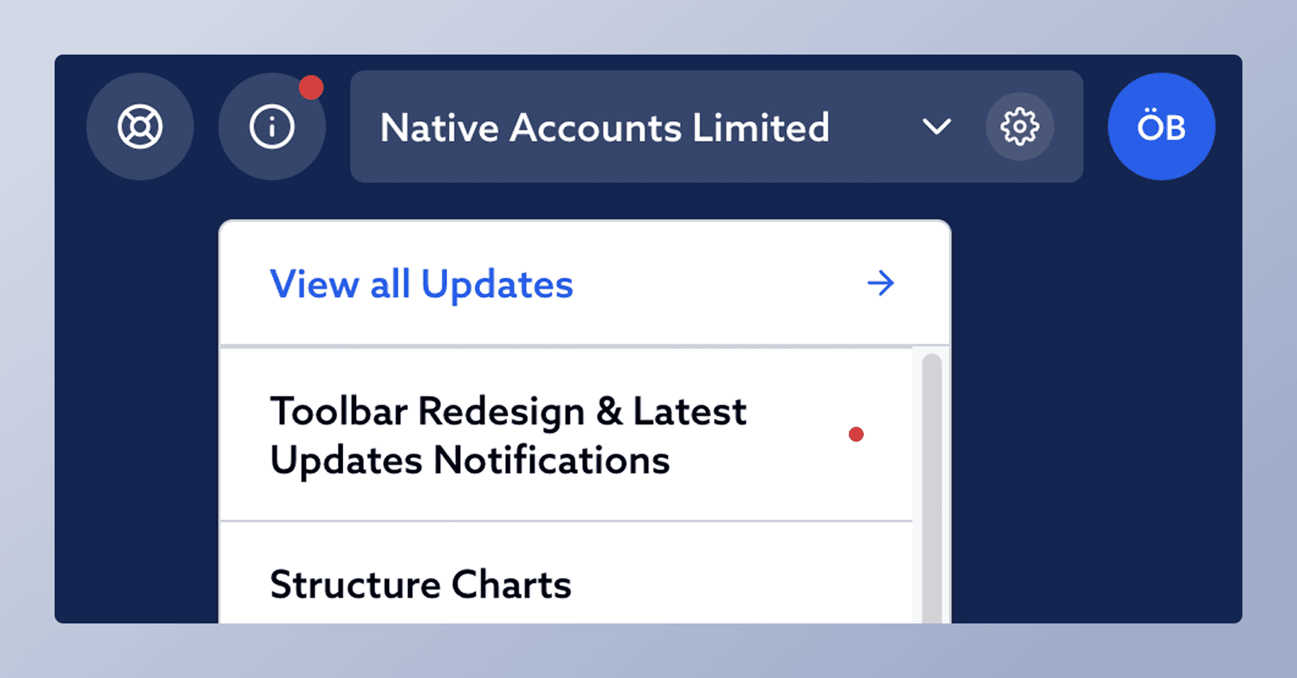Click inside the updates panel header
Viewport: 1297px width, 678px height.
coord(584,283)
